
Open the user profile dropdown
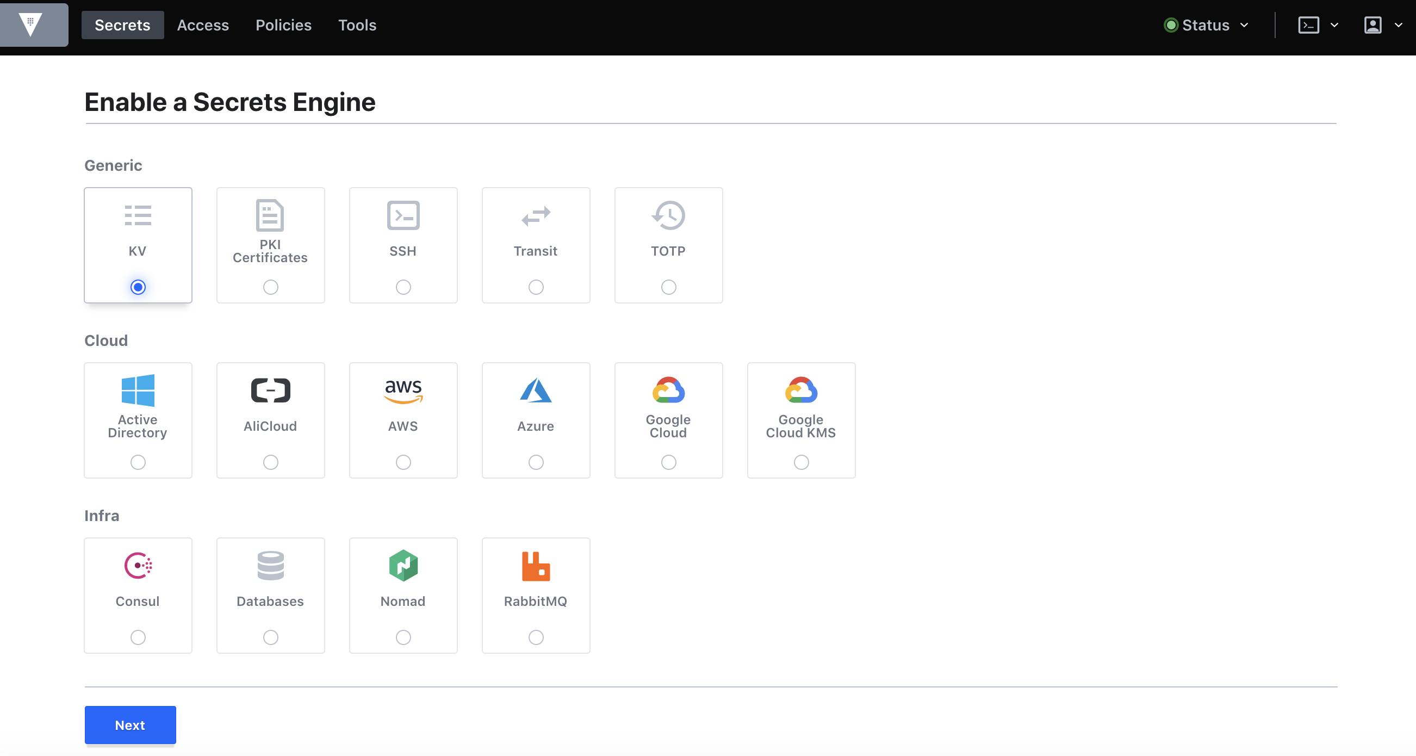(x=1382, y=26)
